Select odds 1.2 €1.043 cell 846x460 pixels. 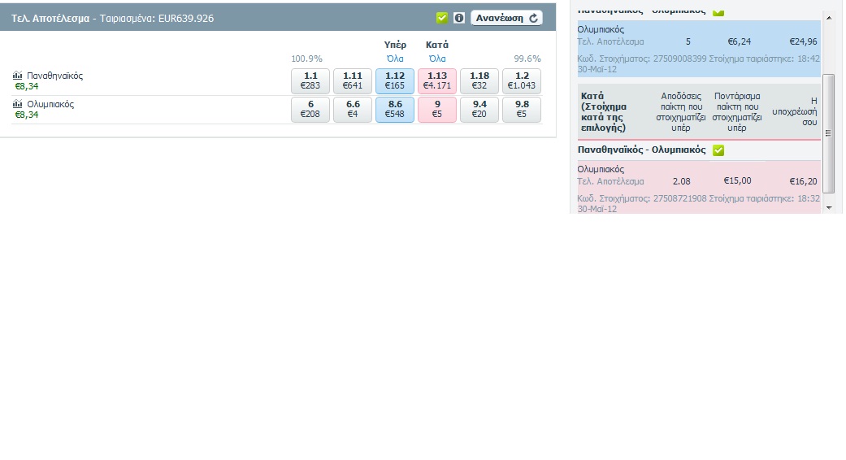pyautogui.click(x=522, y=81)
